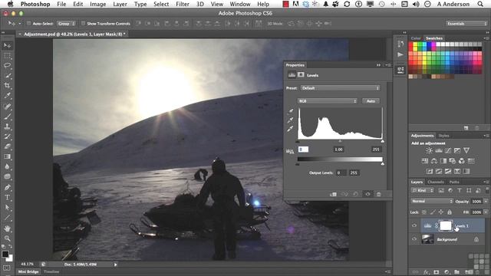Select the Clone Stamp tool
Image resolution: width=491 pixels, height=276 pixels.
tap(7, 127)
